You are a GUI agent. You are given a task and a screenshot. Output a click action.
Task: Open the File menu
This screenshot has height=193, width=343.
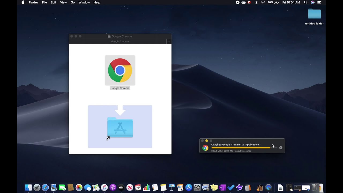point(44,2)
